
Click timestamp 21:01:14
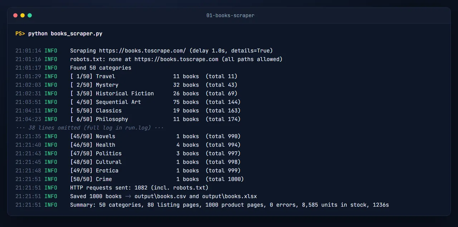click(x=28, y=51)
